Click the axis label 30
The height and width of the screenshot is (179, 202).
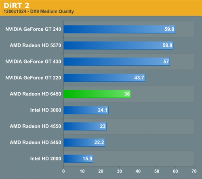120,171
